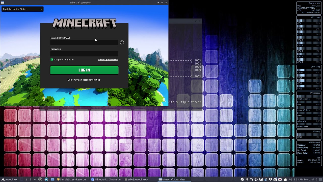Screen dimensions: 323x182
Task: Open the red screen recorder tray icon
Action: [280, 179]
